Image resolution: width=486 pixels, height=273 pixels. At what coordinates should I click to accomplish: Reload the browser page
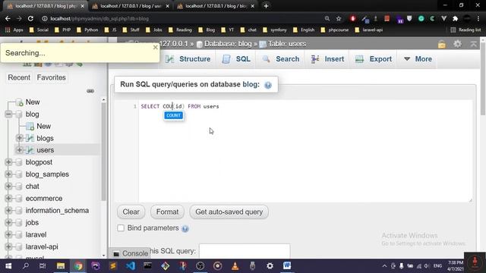pos(30,18)
